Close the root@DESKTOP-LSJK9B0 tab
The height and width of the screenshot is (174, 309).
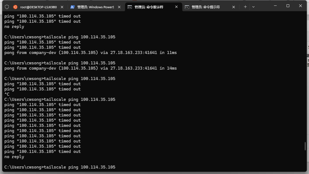click(62, 7)
